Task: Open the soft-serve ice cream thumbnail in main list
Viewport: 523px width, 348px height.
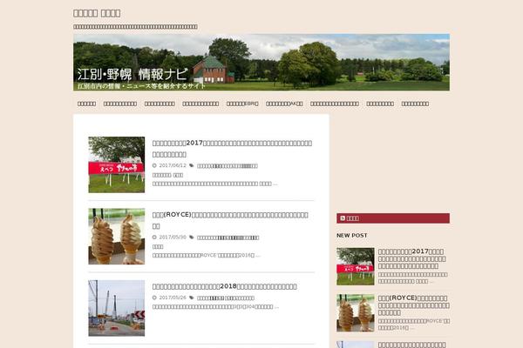Action: tap(117, 236)
